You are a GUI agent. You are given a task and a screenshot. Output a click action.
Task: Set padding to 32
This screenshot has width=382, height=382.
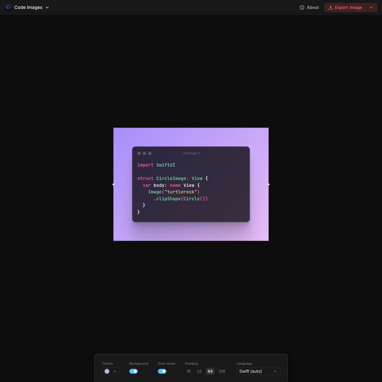coord(199,371)
